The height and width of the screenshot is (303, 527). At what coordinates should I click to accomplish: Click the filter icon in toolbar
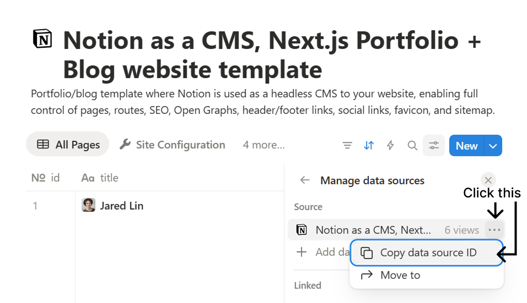[x=347, y=146]
